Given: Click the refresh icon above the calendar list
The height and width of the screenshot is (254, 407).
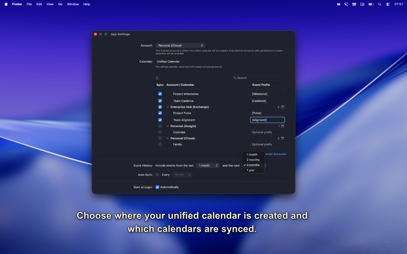Looking at the screenshot, I should (157, 77).
